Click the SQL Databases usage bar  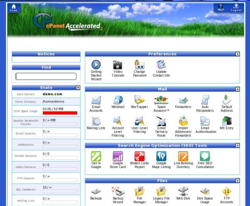click(x=60, y=191)
